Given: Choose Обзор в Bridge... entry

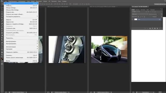Looking at the screenshot, I should (x=21, y=8).
